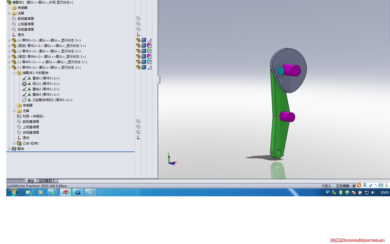Screen dimensions: 390x244
Task: Click the 凸台-拉伸1 boss-extrude feature icon
Action: [x=19, y=143]
